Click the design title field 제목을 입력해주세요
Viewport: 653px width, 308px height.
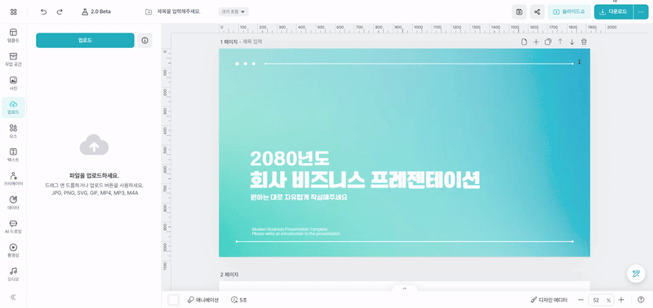[x=179, y=11]
